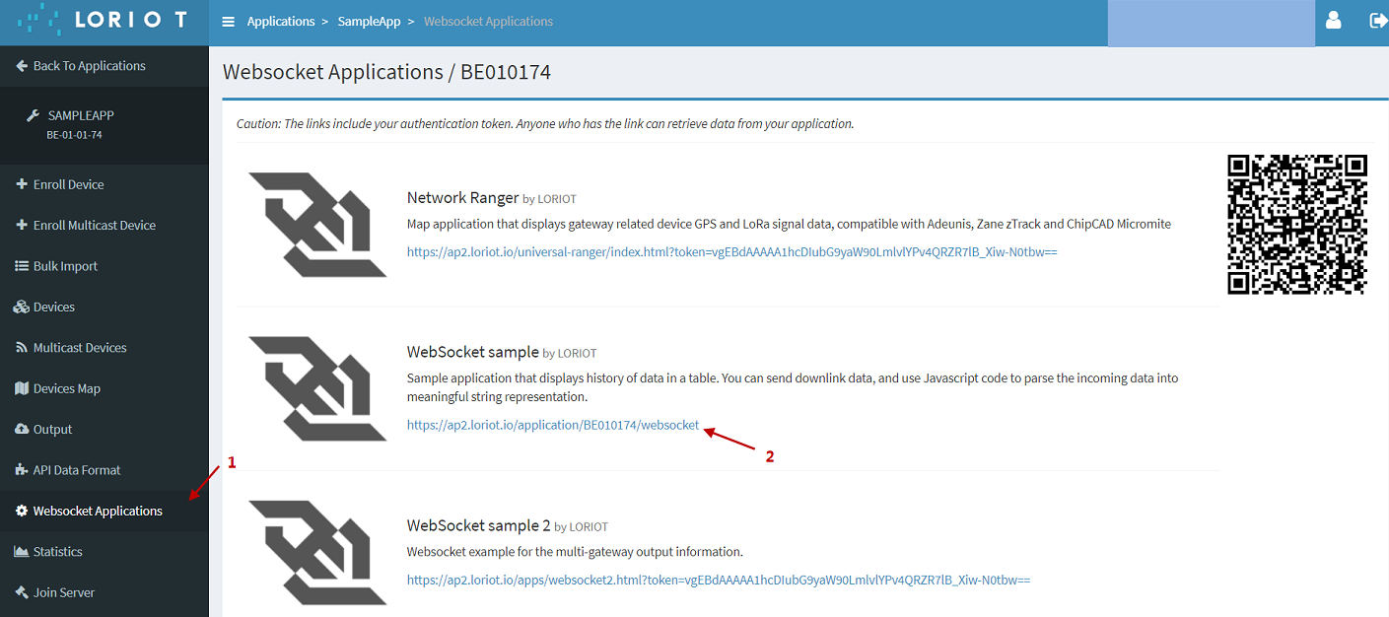This screenshot has width=1389, height=617.
Task: Click the Back To Applications arrow icon
Action: pos(22,66)
